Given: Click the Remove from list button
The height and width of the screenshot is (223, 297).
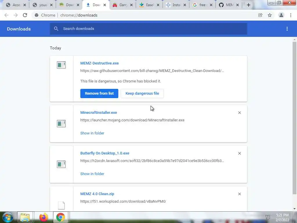Looking at the screenshot, I should tap(99, 93).
